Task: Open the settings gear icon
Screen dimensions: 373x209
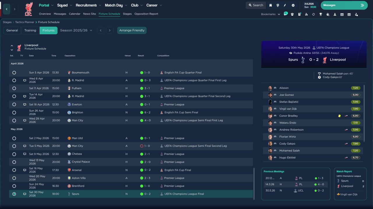Action: pos(293,5)
